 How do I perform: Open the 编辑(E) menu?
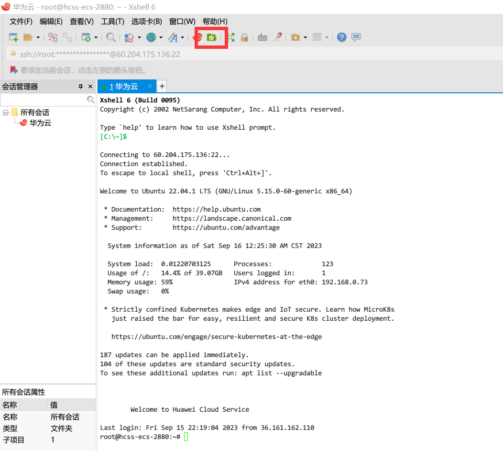coord(51,22)
